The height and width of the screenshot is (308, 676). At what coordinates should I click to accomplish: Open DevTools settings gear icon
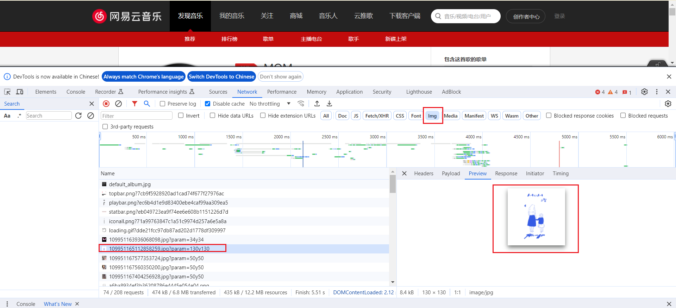tap(644, 92)
